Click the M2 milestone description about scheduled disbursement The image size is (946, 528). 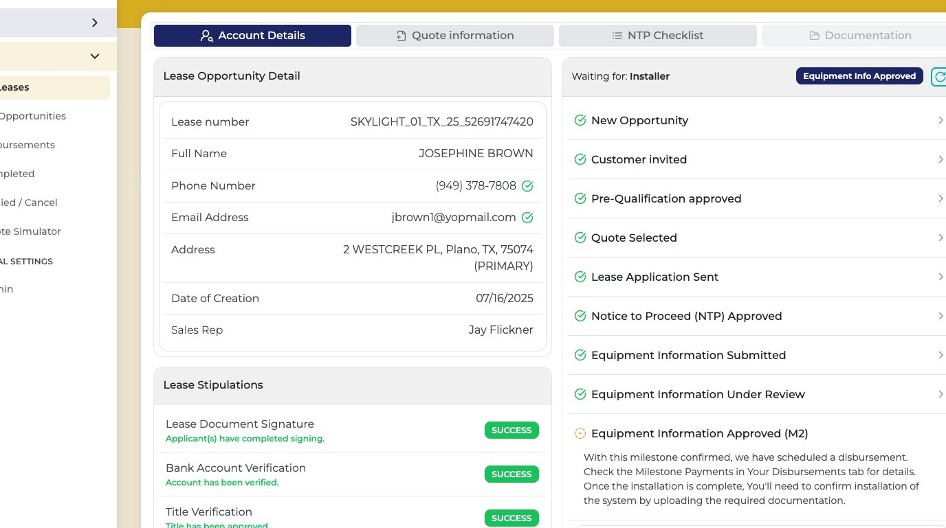pyautogui.click(x=751, y=479)
